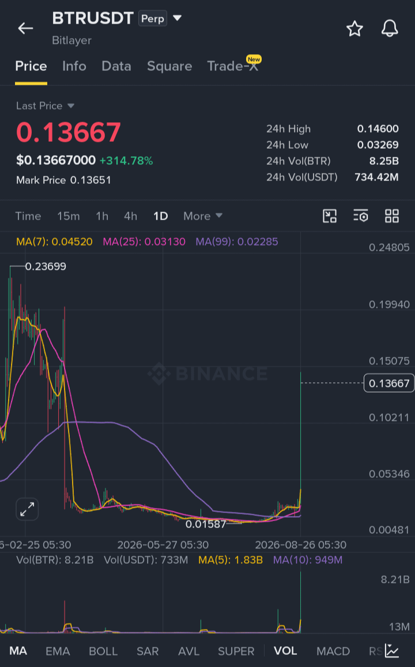Tap the MA(99): 0.02285 legend
This screenshot has width=415, height=667.
pyautogui.click(x=237, y=242)
